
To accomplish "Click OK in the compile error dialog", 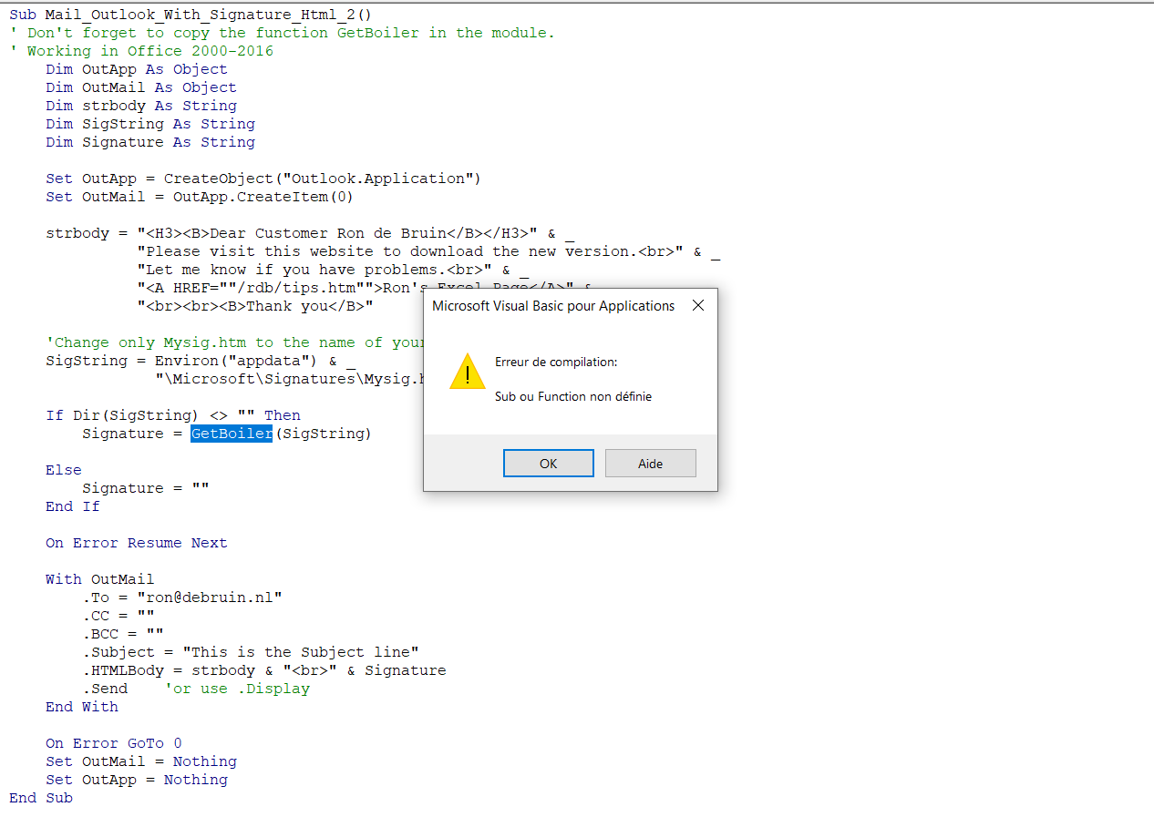I will [x=549, y=463].
